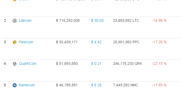
Task: Select QuarkCoin market cap $ 51,893,850
Action: tap(67, 64)
